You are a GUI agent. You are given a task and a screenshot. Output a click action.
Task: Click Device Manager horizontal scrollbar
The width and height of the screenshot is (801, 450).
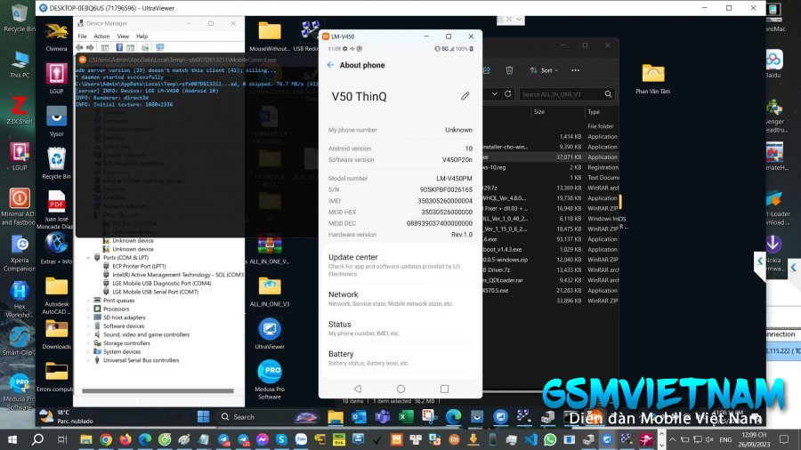coord(158,391)
